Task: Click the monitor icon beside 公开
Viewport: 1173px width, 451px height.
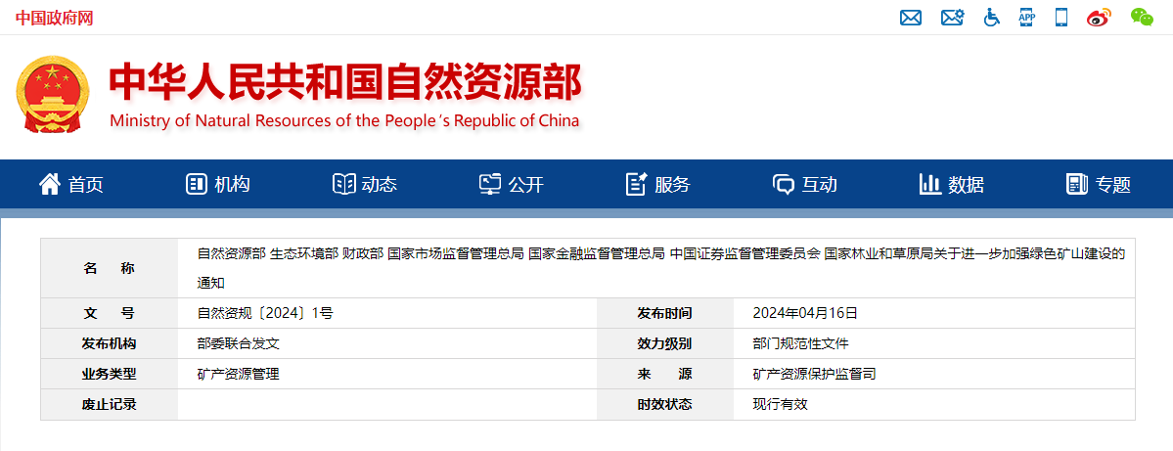Action: 490,184
